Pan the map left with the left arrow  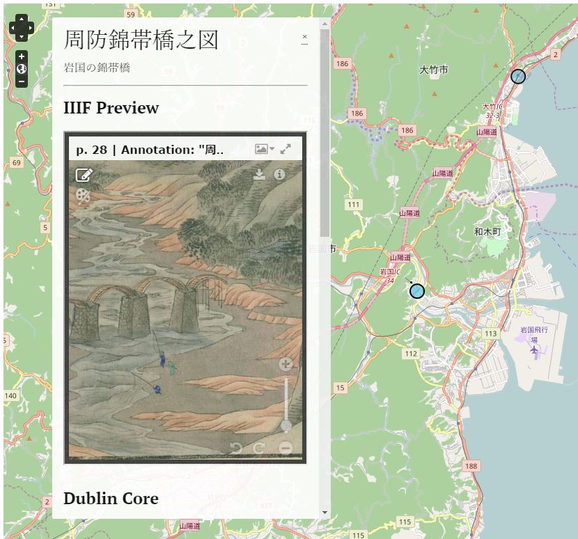coord(13,28)
